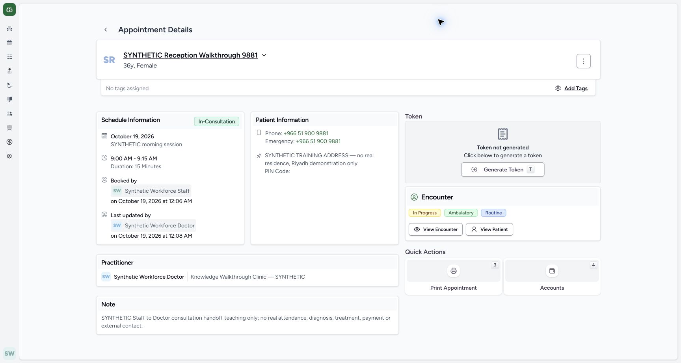Select the Print Appointment quick action
Viewport: 681px width, 363px height.
(x=454, y=277)
